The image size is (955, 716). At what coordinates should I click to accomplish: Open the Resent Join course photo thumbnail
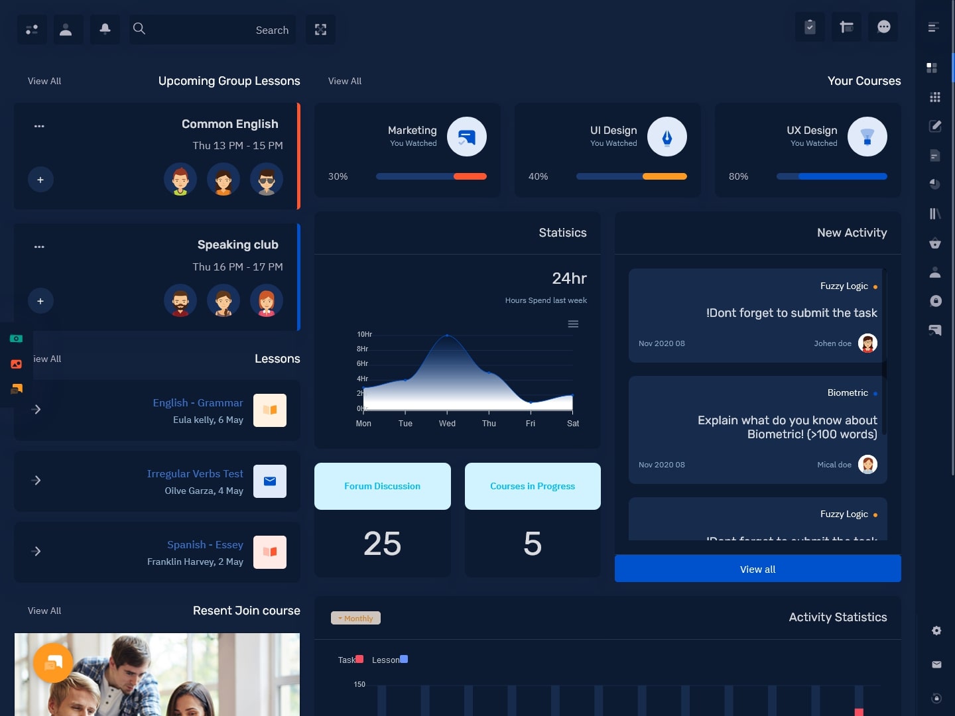coord(157,674)
